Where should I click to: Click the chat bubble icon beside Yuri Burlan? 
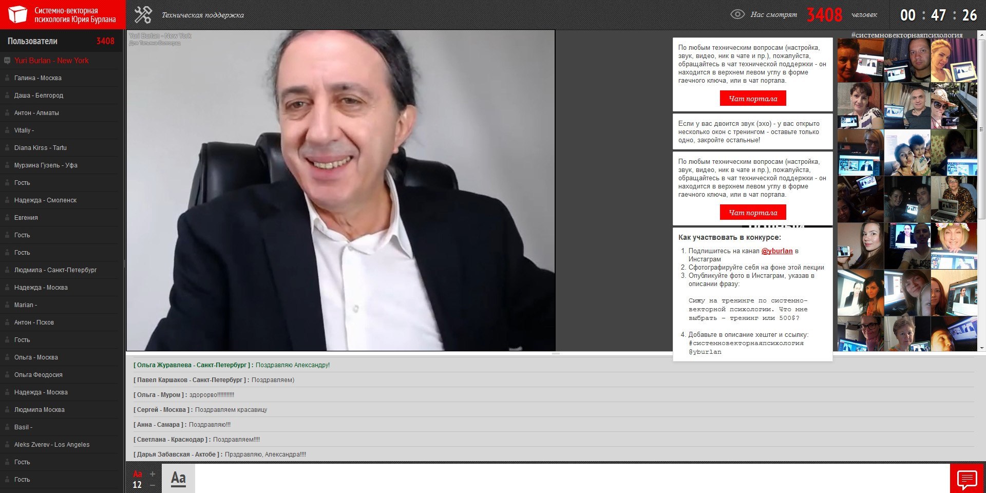point(7,61)
